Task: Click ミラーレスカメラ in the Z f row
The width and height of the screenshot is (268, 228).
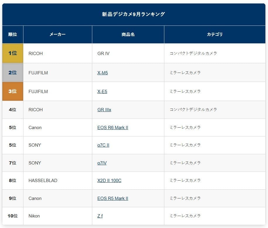Action: 185,216
